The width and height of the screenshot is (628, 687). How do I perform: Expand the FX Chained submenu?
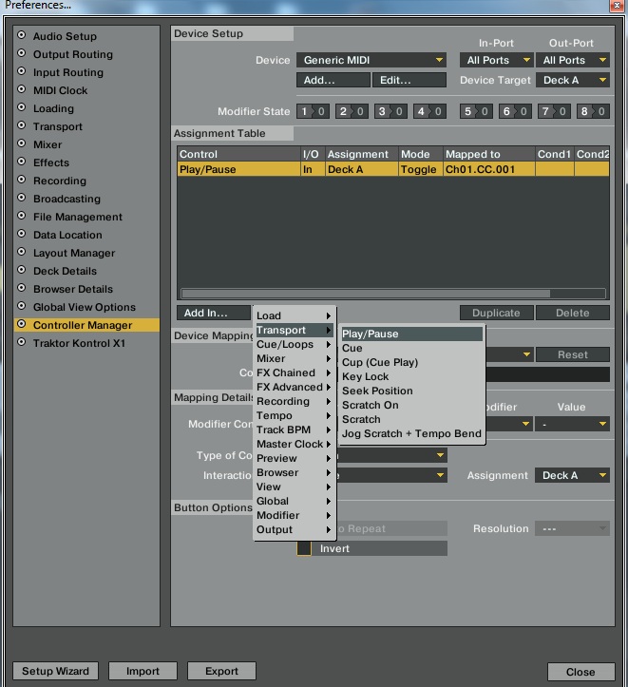tap(294, 372)
